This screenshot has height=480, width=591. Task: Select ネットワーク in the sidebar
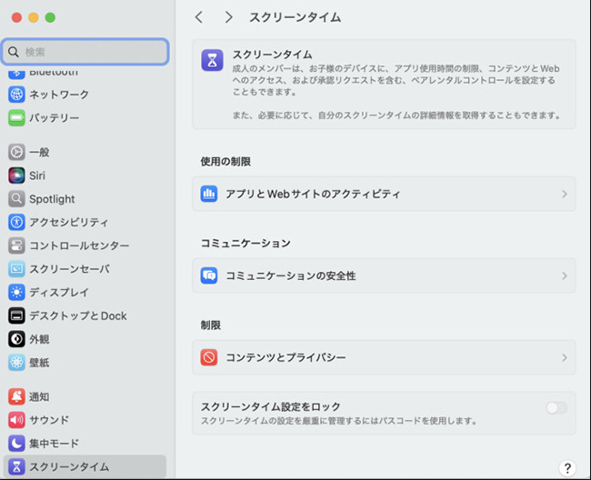(x=85, y=95)
